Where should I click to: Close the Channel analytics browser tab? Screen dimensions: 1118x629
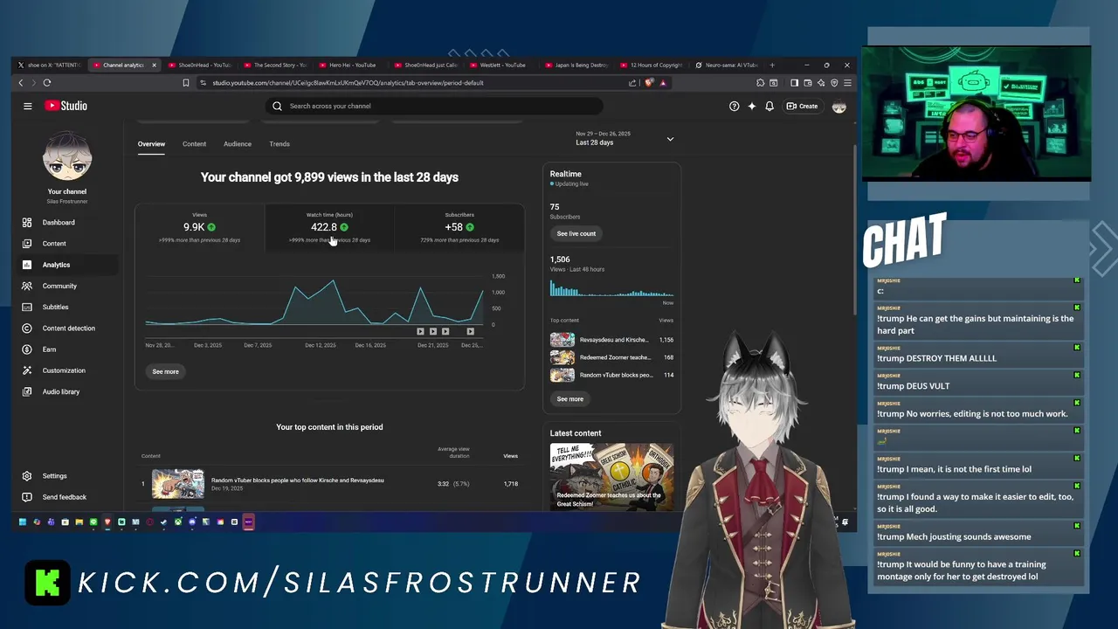tap(154, 65)
